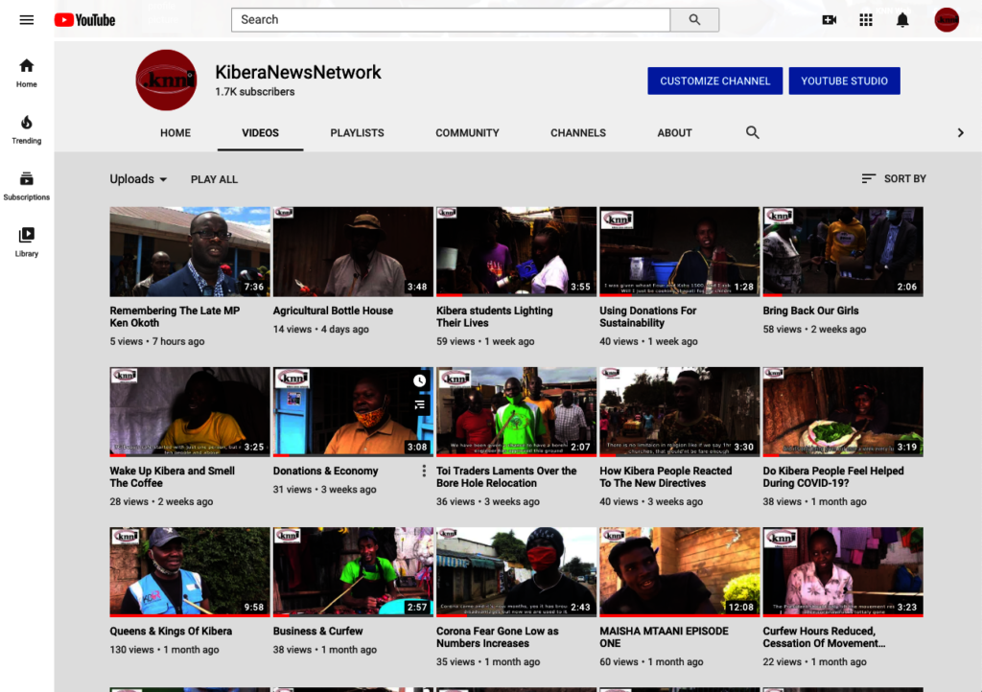Click Play All
The image size is (982, 692).
[214, 179]
